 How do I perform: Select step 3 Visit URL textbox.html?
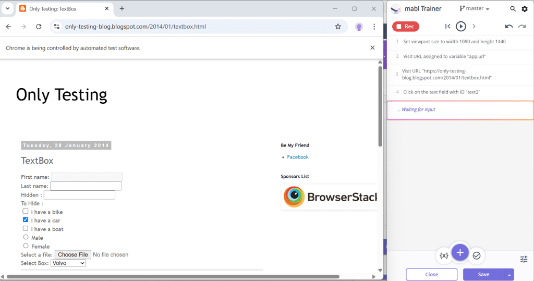pyautogui.click(x=460, y=74)
